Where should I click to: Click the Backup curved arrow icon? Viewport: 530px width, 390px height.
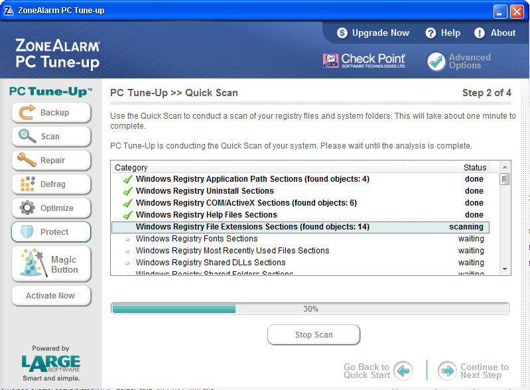coord(27,112)
